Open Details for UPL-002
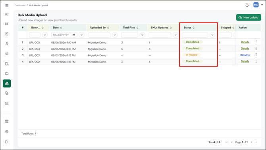The width and height of the screenshot is (266, 150). 245,61
